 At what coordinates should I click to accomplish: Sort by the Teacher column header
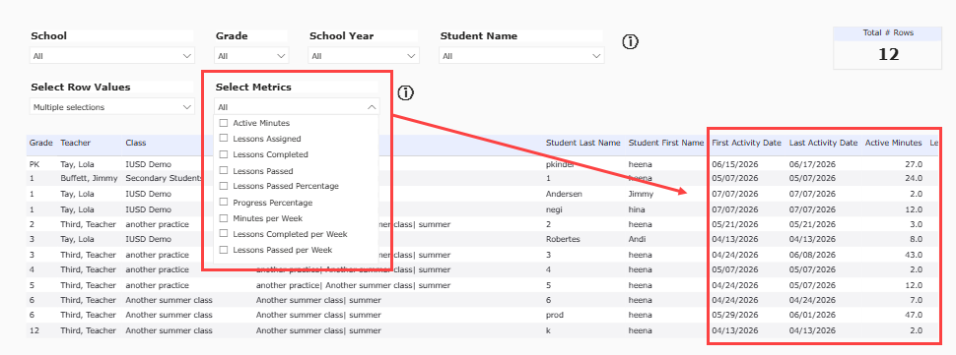(76, 143)
